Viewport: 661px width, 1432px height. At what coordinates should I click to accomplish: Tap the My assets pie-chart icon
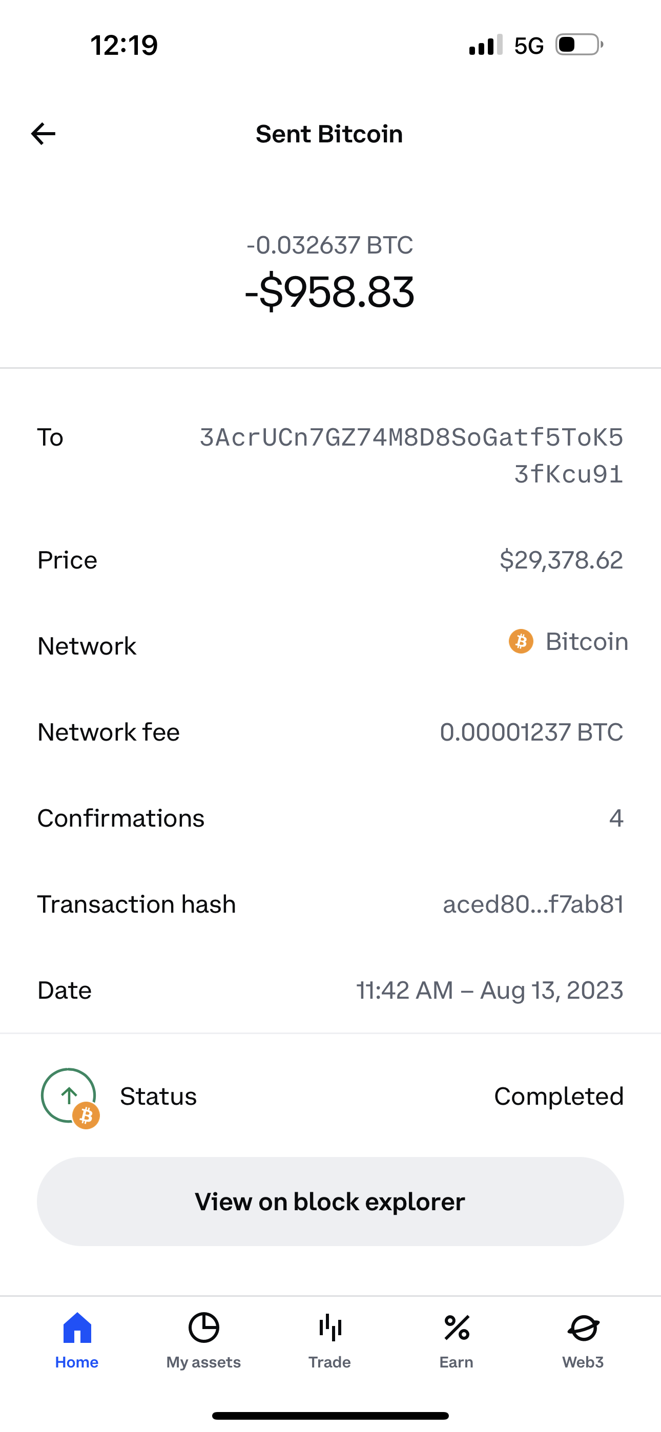coord(203,1328)
